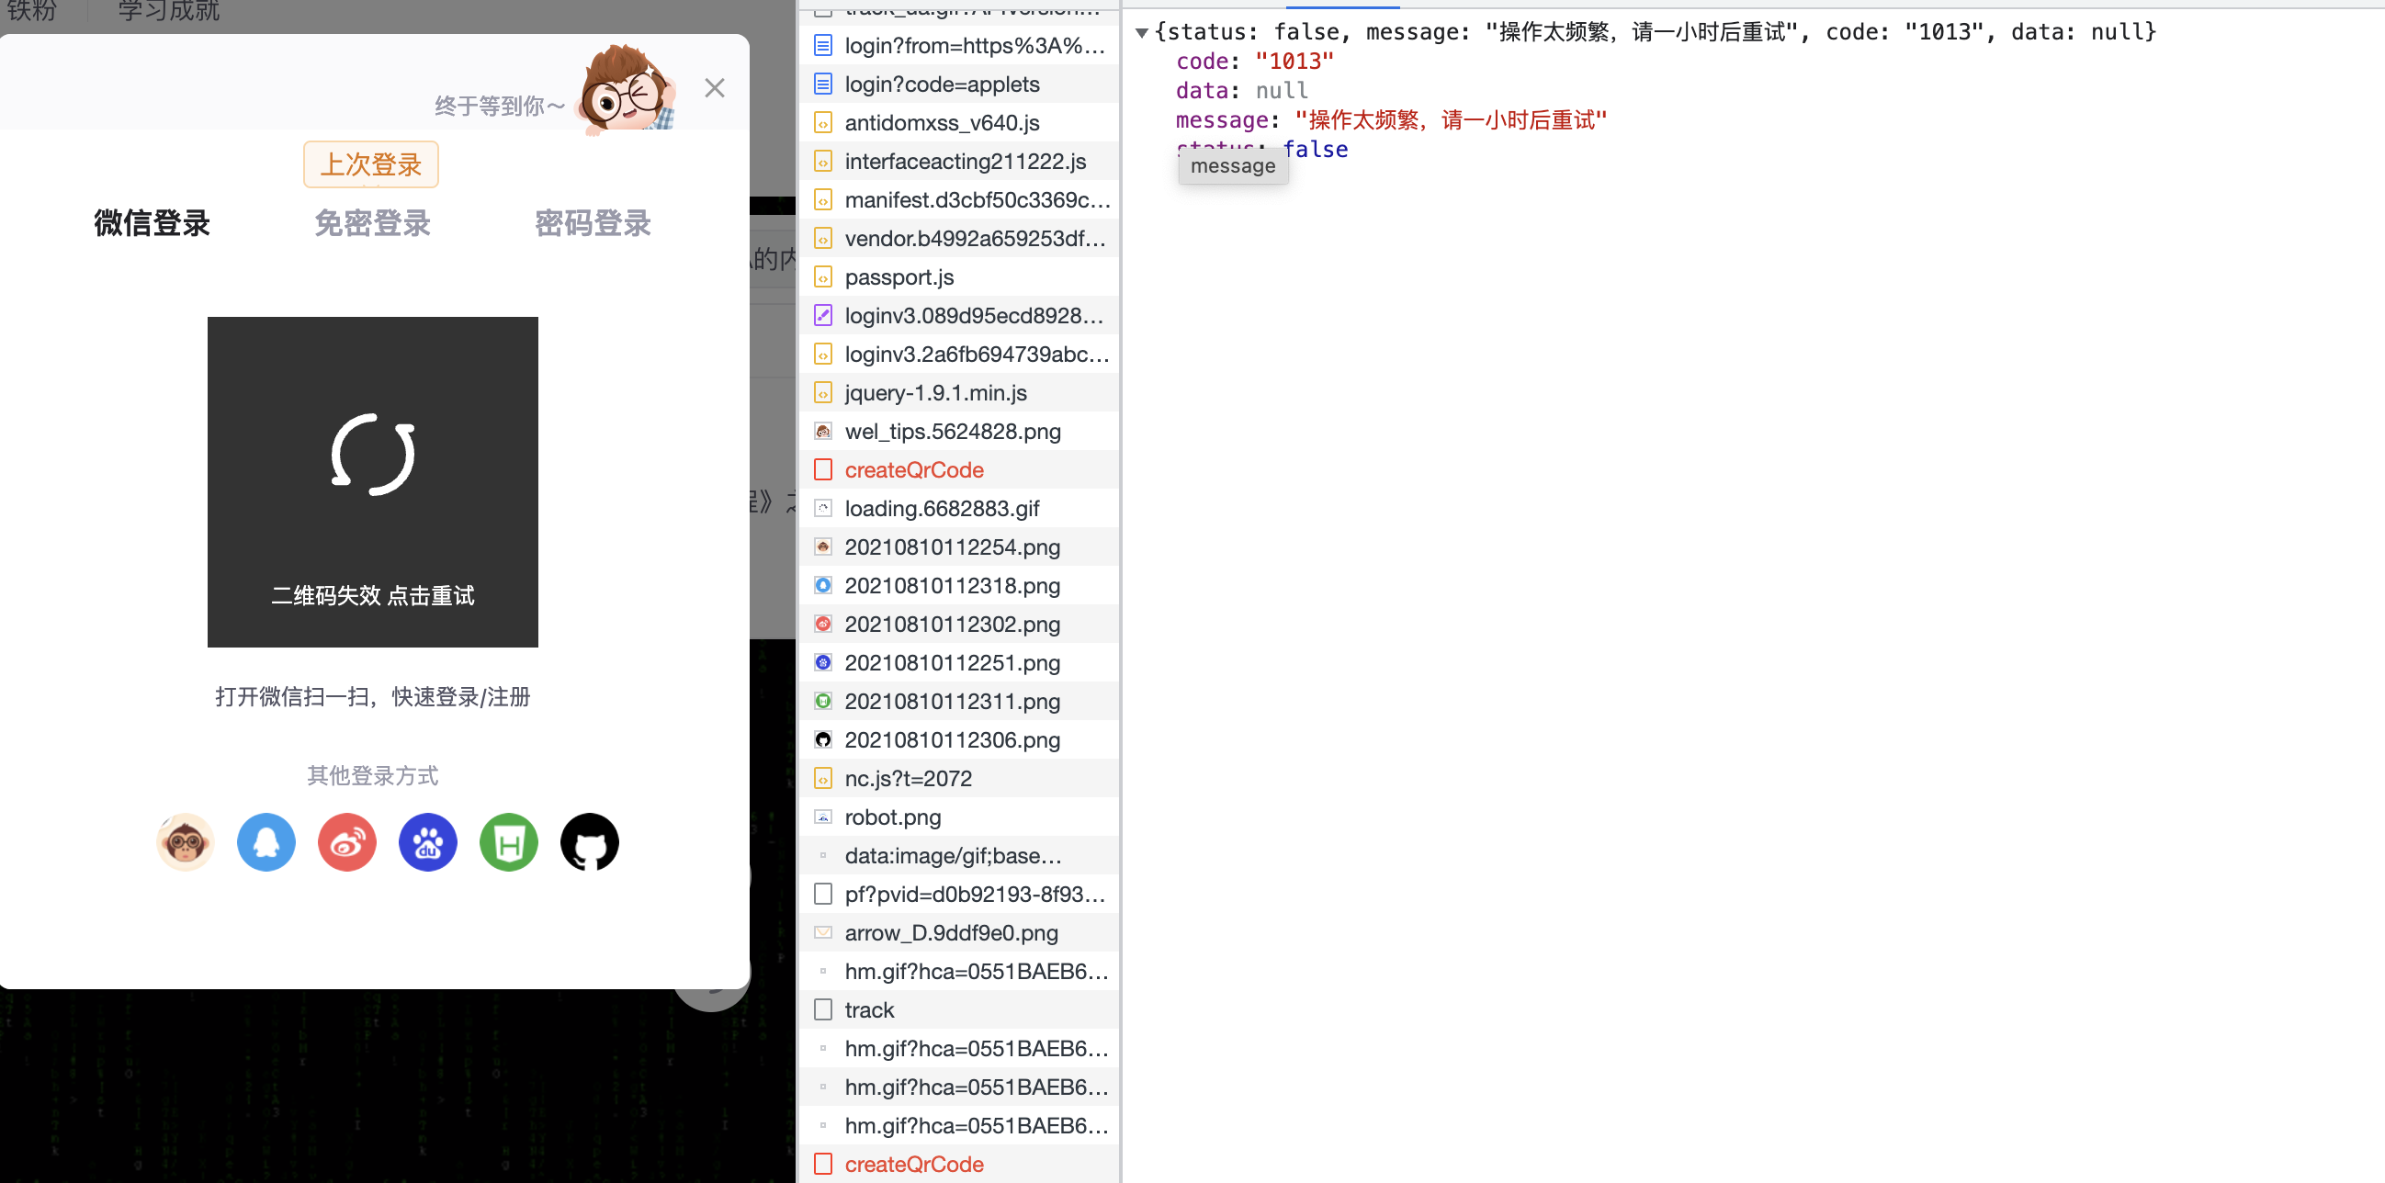Click the monkey avatar login icon
This screenshot has width=2385, height=1183.
186,842
